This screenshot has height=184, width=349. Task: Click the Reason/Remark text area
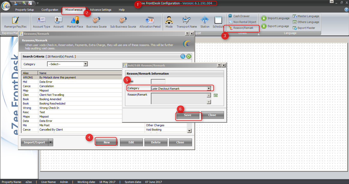(179, 98)
